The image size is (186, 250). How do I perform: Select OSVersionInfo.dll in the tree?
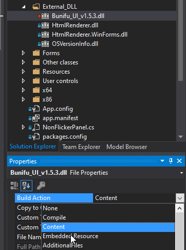tap(75, 44)
